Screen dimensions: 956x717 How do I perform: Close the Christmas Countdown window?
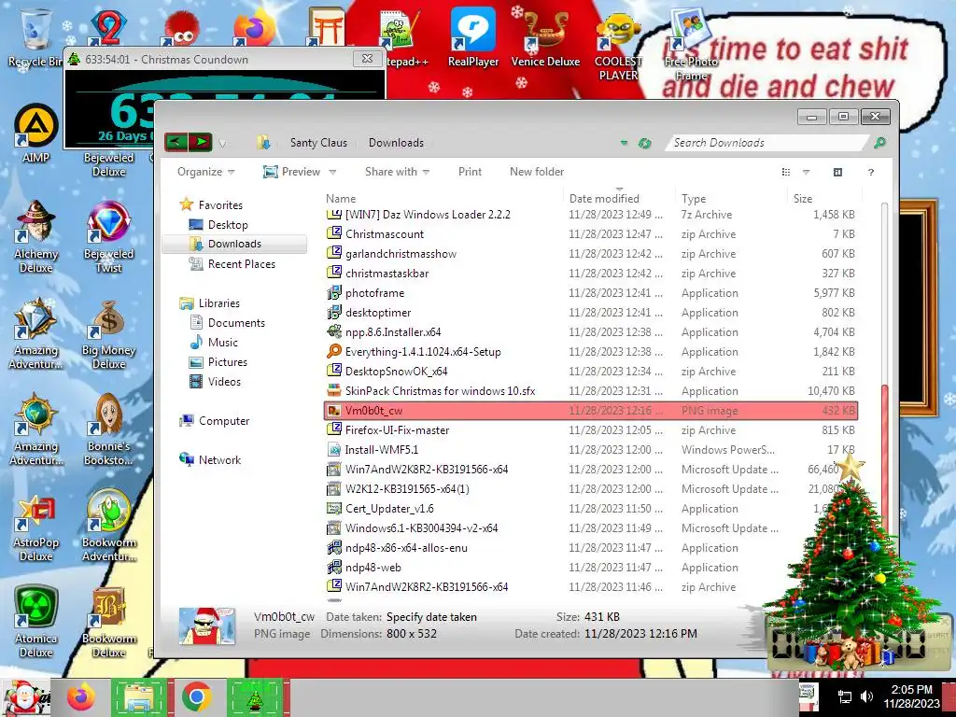click(367, 59)
